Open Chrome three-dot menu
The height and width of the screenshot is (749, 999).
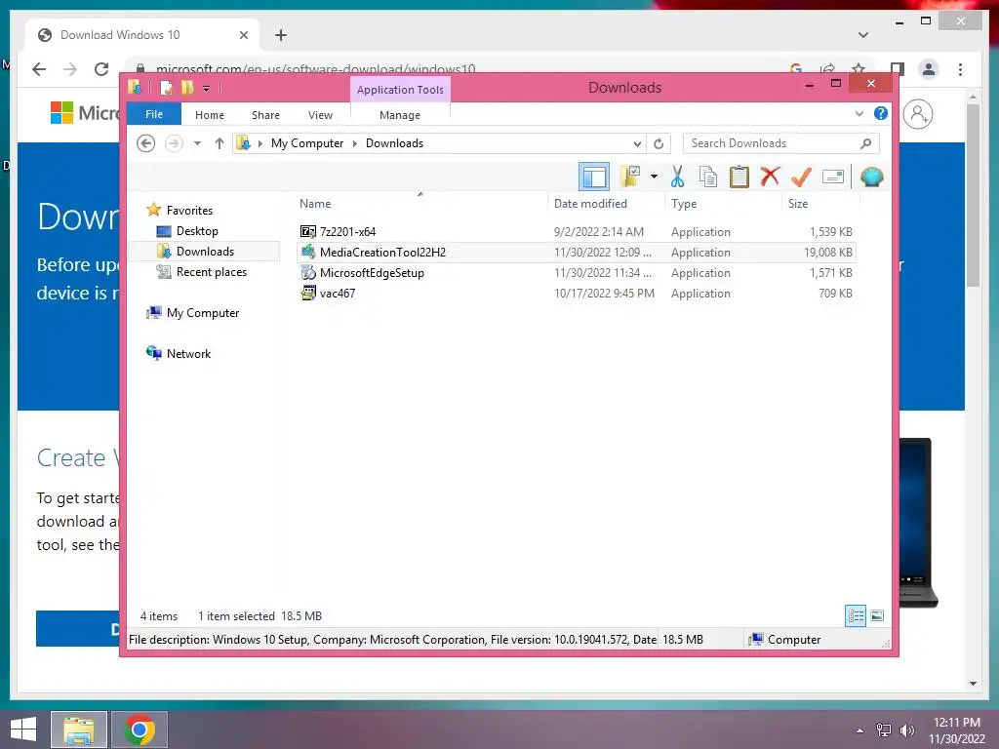point(960,69)
